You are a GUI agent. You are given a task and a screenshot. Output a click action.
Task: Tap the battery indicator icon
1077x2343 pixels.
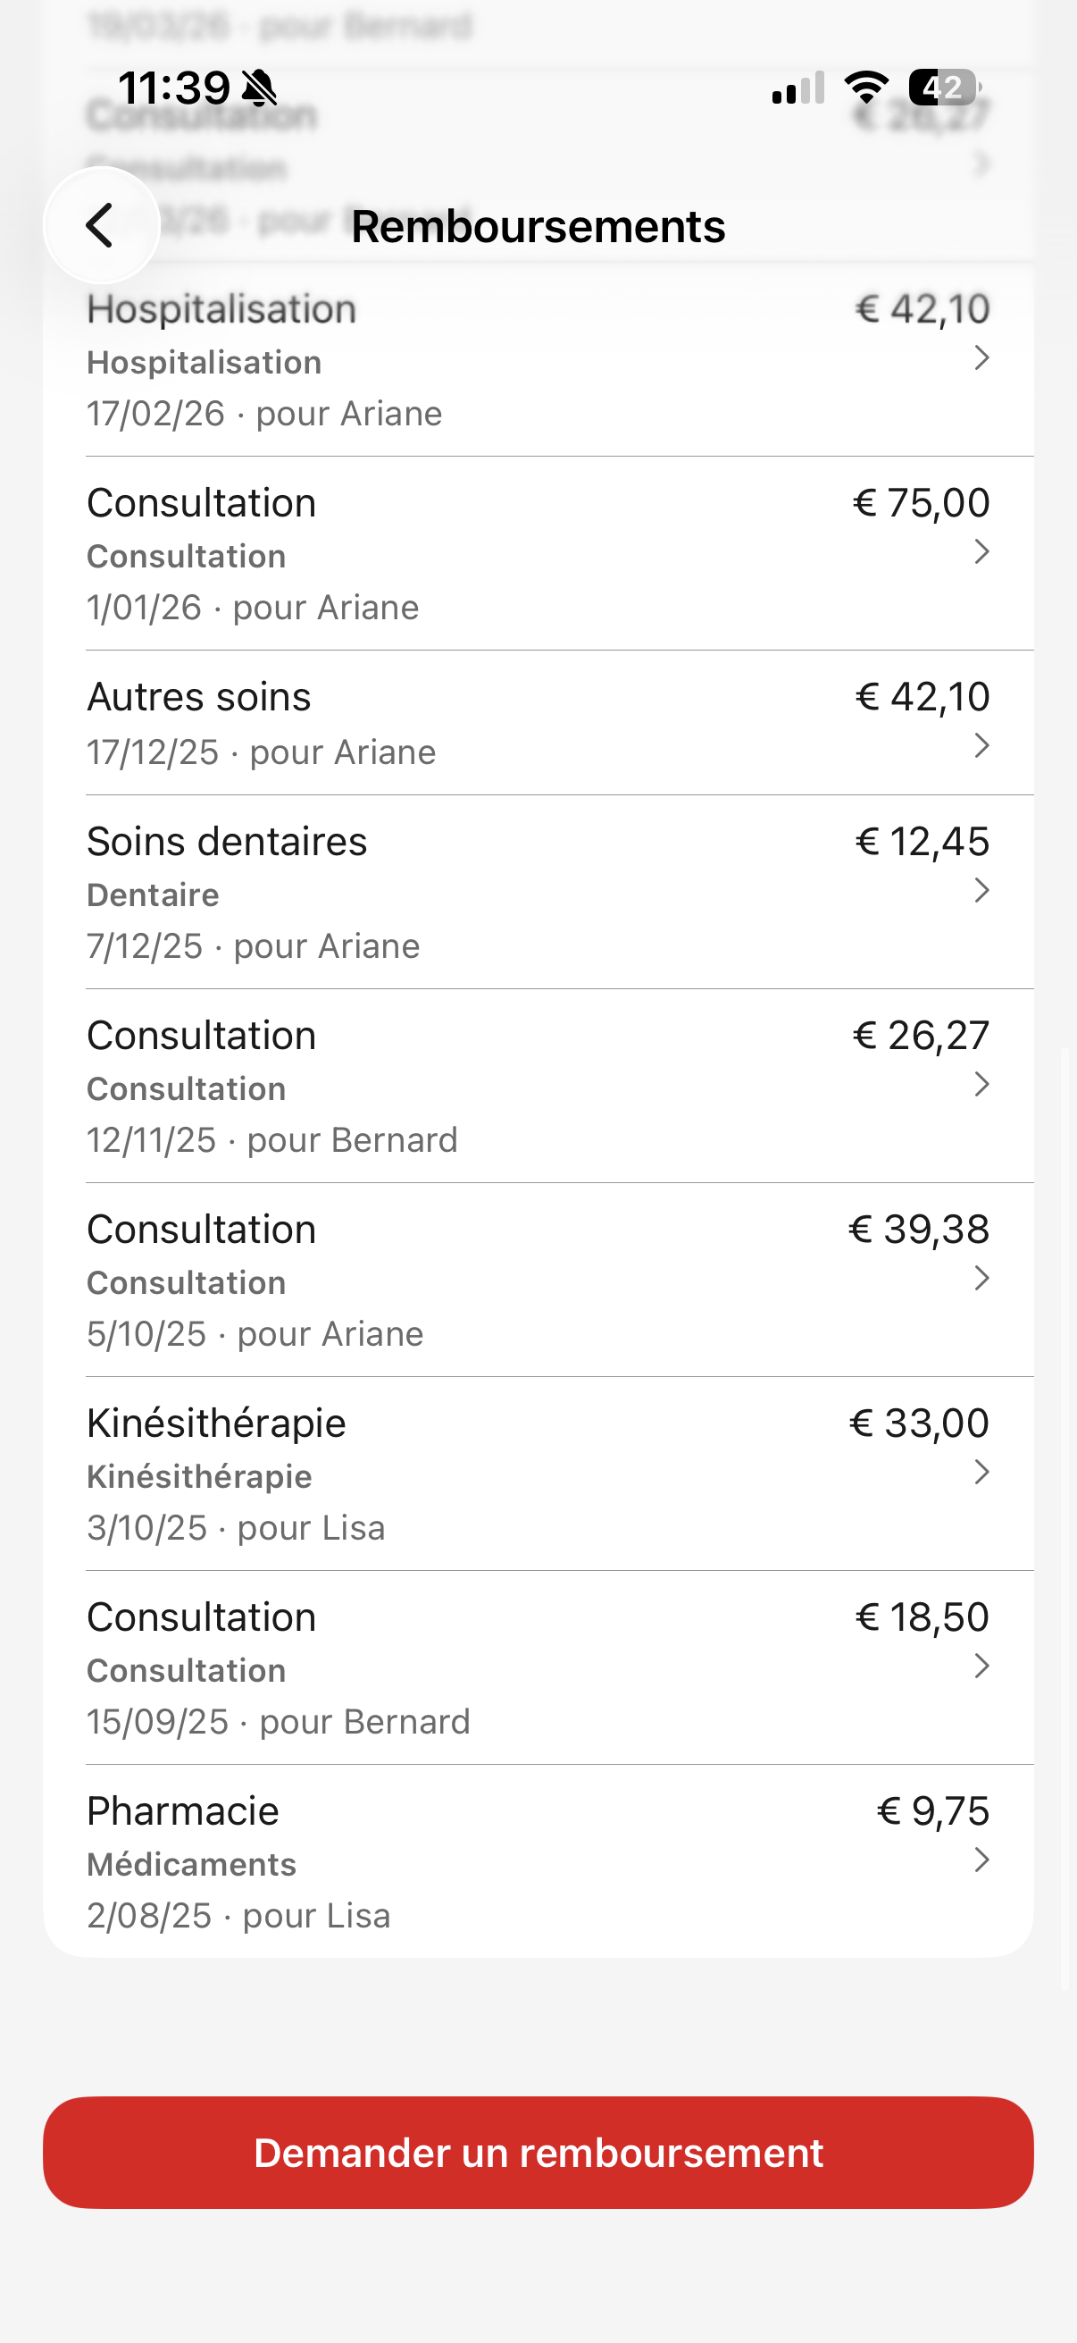[x=942, y=88]
